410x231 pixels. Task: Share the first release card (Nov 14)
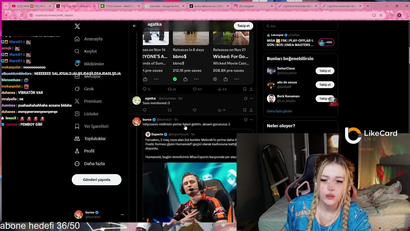coord(145,79)
